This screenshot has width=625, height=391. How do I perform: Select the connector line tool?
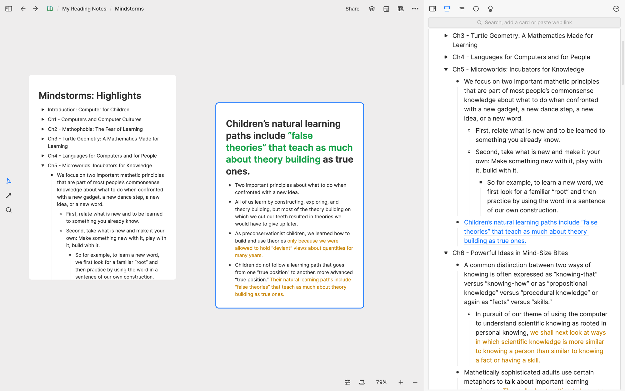pyautogui.click(x=9, y=195)
